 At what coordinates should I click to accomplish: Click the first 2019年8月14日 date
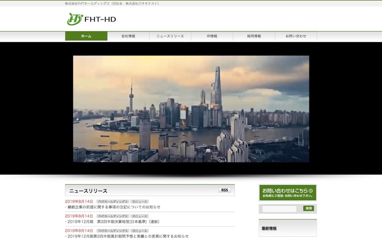coord(79,201)
